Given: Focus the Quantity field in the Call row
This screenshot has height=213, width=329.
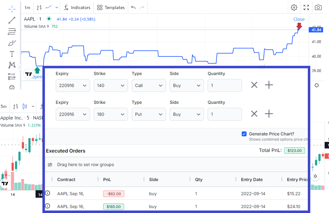Looking at the screenshot, I should point(225,85).
